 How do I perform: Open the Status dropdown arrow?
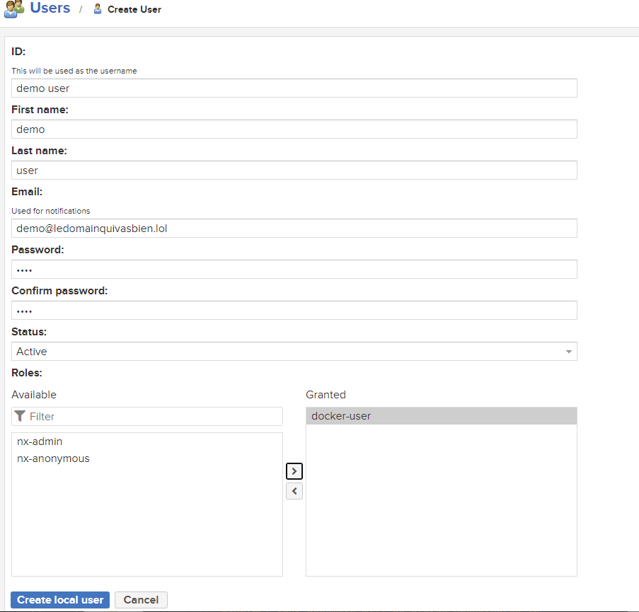coord(568,352)
